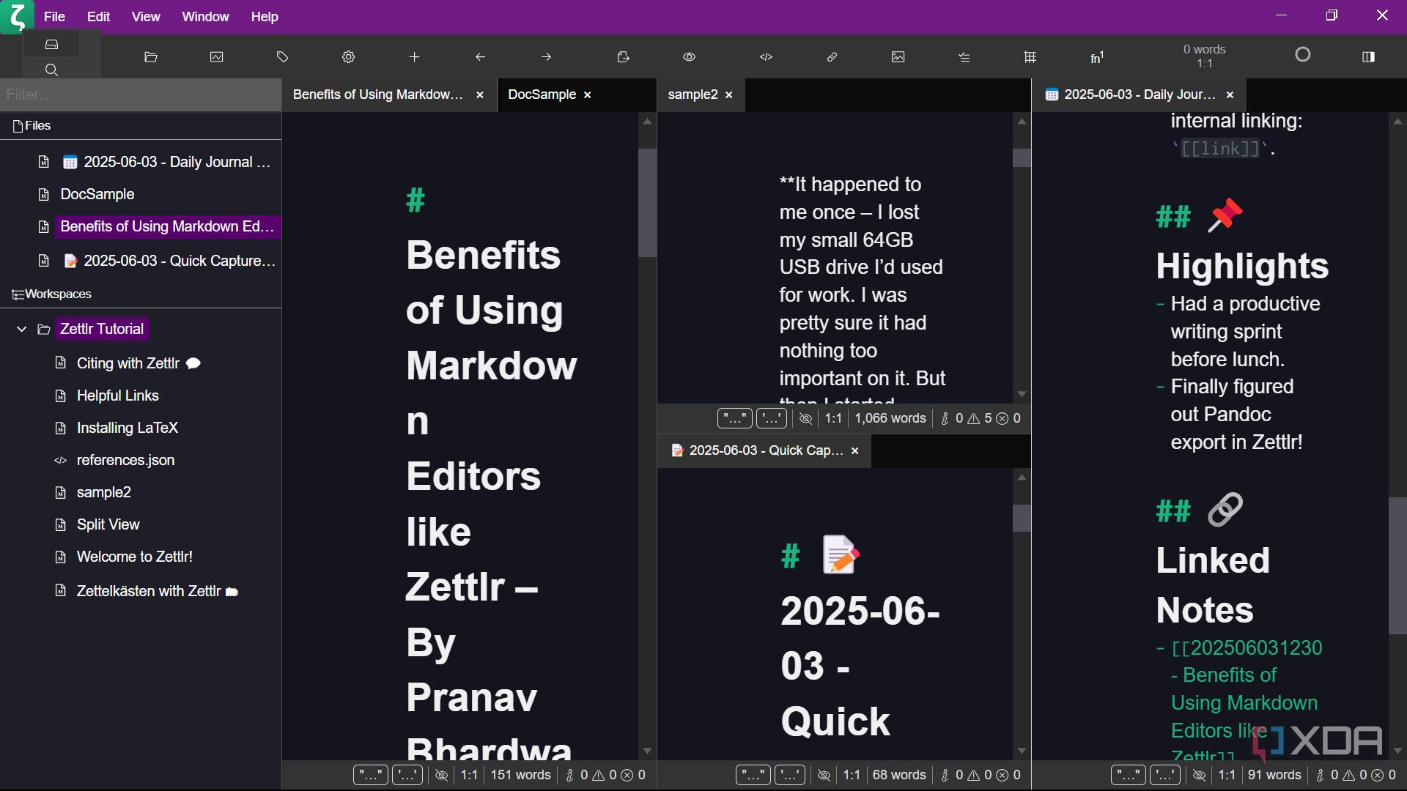Collapse the Zettlr Tutorial workspace folder
This screenshot has height=791, width=1407.
click(22, 330)
